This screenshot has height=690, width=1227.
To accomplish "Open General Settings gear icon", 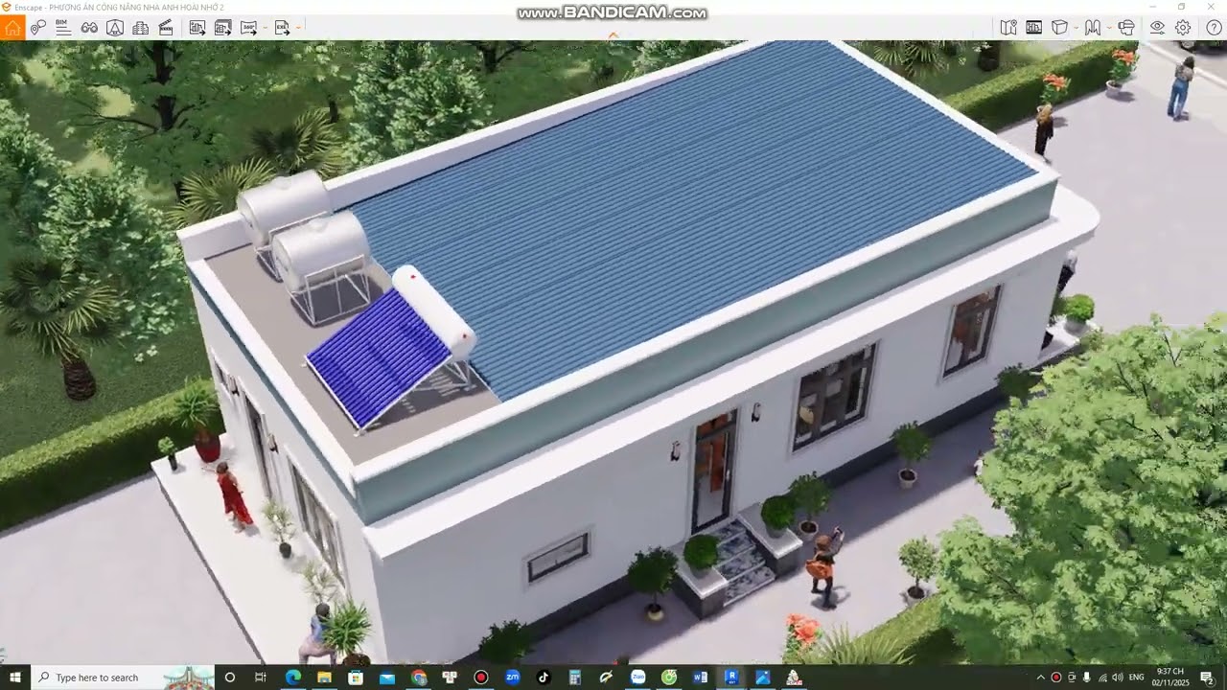I will point(1183,28).
